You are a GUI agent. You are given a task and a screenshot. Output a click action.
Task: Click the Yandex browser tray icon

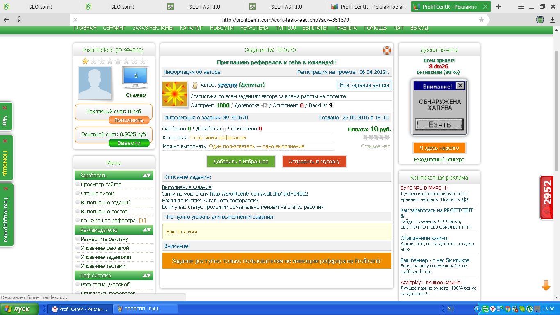(493, 309)
